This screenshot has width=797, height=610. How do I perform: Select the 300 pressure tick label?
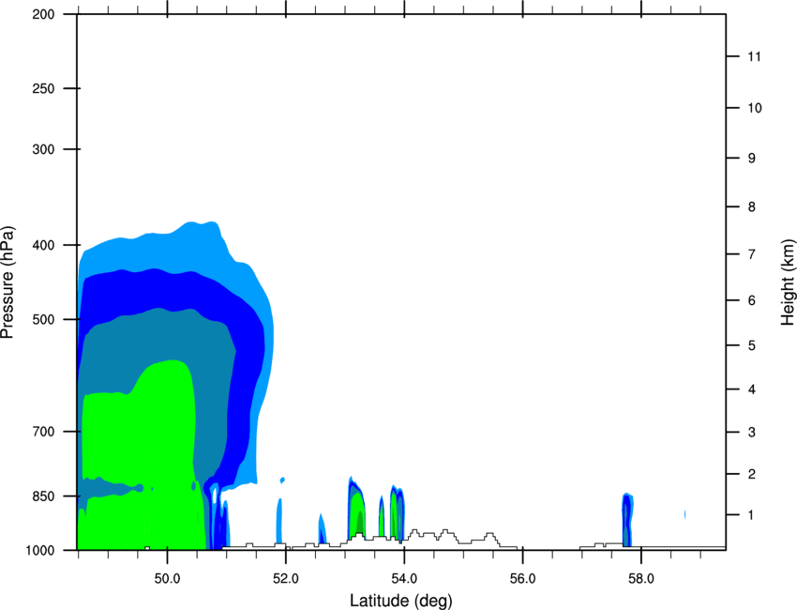pos(43,149)
